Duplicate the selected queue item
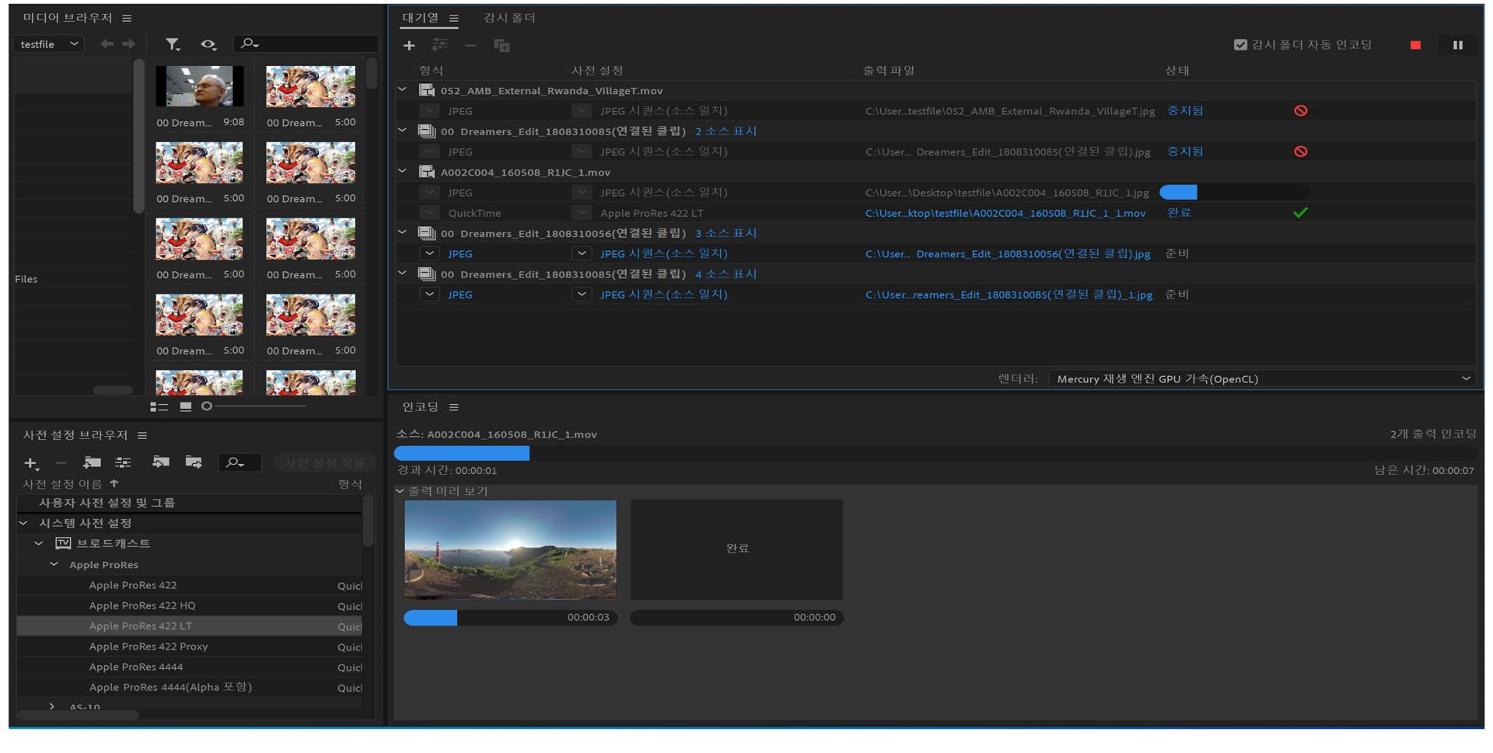Image resolution: width=1493 pixels, height=753 pixels. pos(502,46)
